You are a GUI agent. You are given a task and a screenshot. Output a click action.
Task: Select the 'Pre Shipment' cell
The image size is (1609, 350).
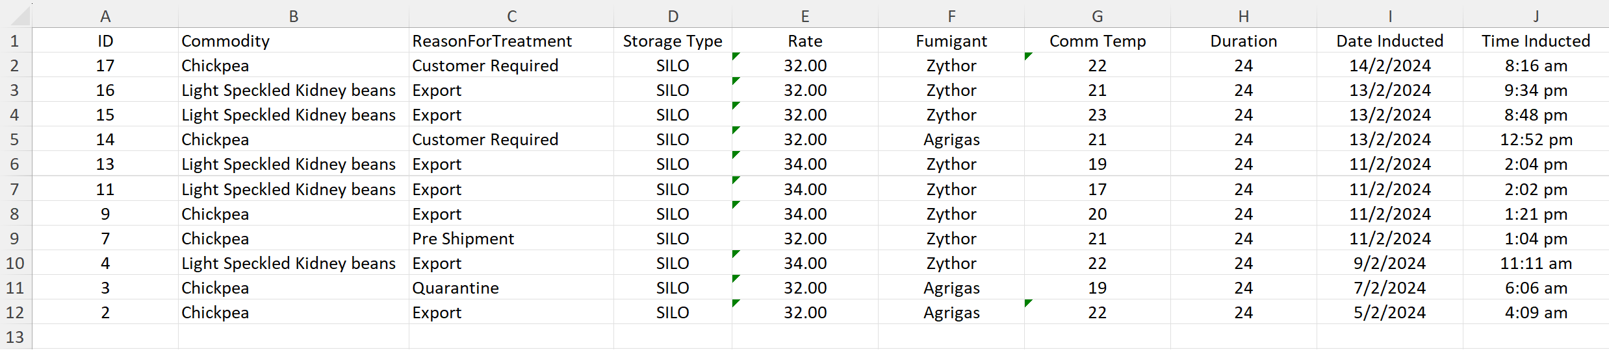click(x=463, y=239)
